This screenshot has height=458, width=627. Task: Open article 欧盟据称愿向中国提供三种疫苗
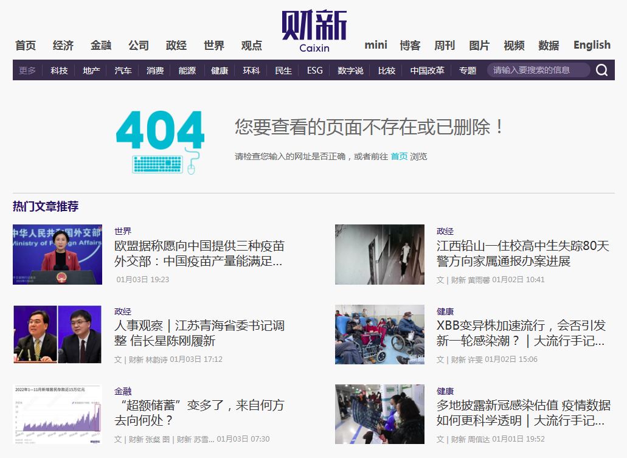point(199,253)
